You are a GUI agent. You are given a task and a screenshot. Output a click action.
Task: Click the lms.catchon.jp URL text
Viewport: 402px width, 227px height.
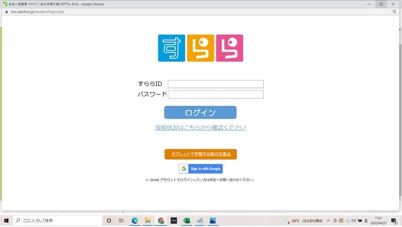pos(37,12)
